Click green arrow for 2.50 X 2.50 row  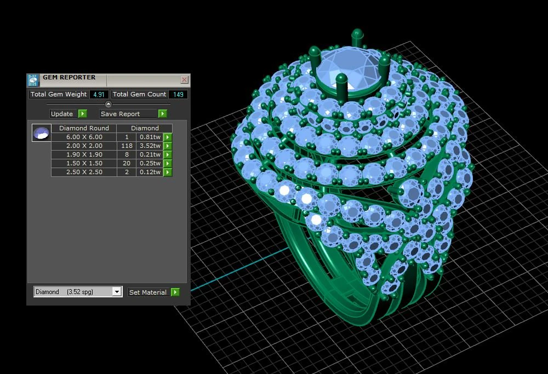tap(168, 172)
